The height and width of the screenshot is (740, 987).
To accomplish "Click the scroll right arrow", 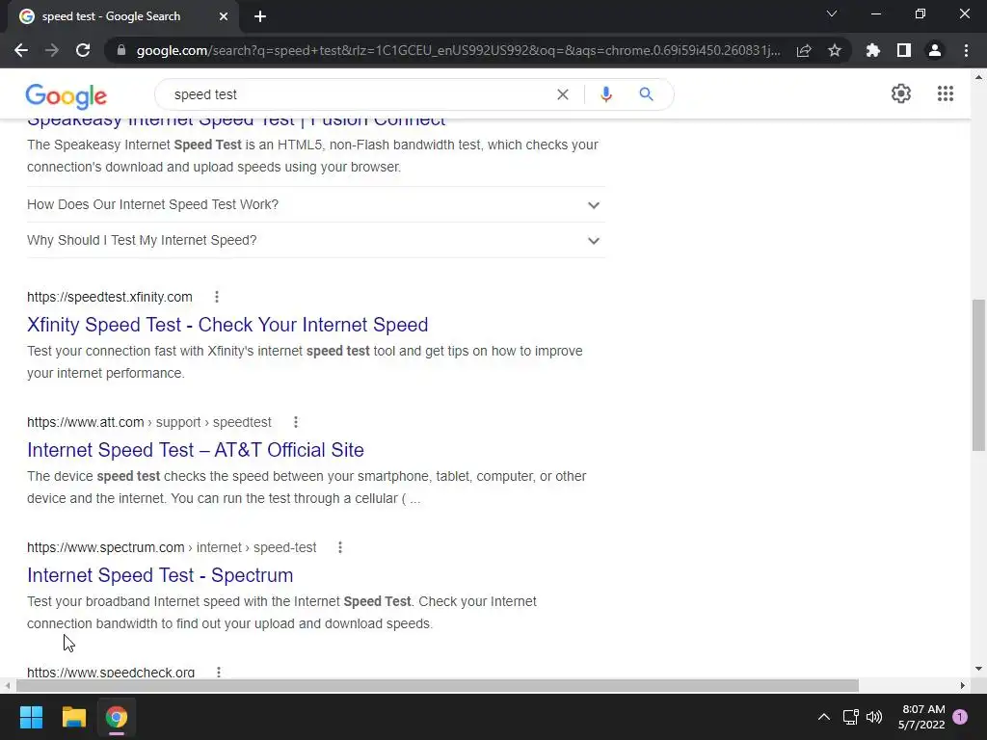I will pos(963,685).
